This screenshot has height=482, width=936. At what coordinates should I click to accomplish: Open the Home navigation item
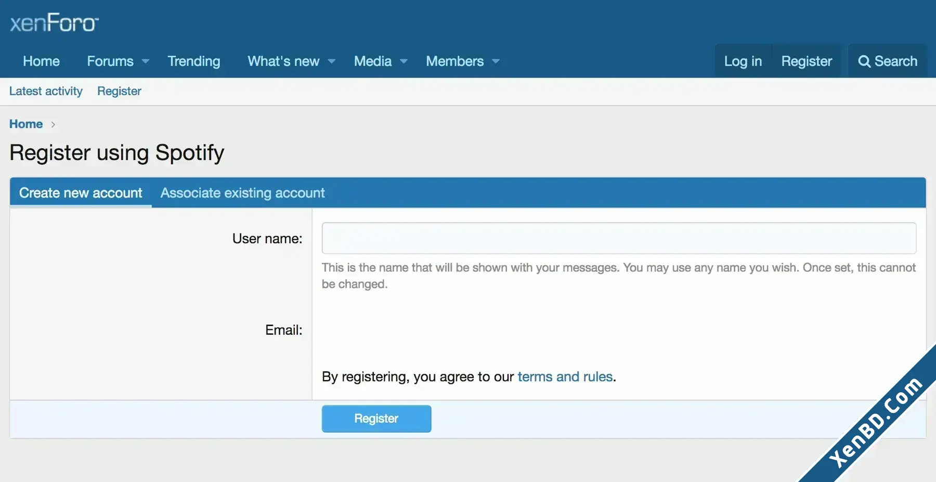(x=42, y=61)
